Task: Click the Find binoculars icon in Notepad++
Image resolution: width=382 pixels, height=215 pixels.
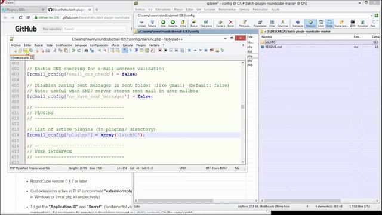Action: tap(86, 50)
